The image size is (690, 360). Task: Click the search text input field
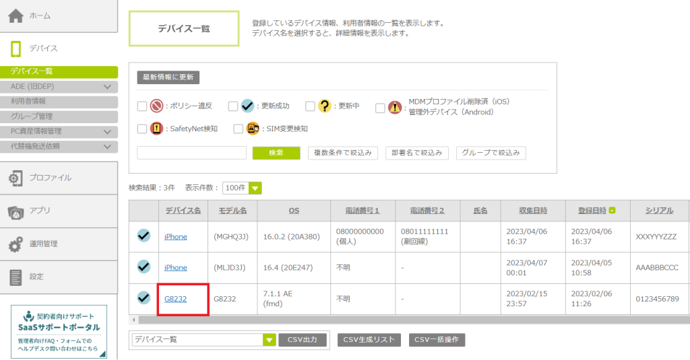191,153
